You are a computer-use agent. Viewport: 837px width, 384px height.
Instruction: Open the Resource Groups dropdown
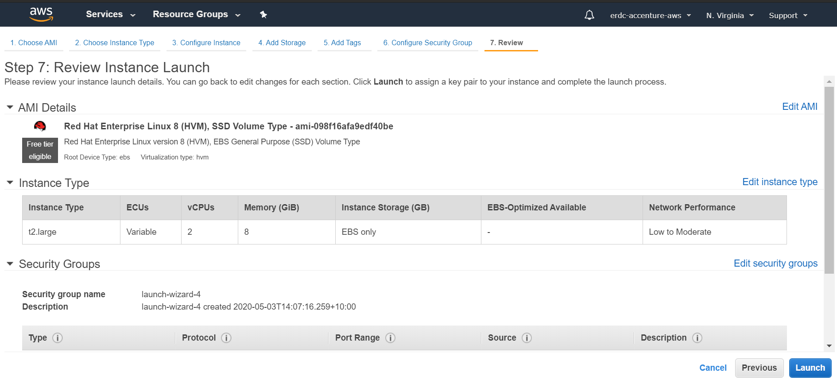pos(196,14)
